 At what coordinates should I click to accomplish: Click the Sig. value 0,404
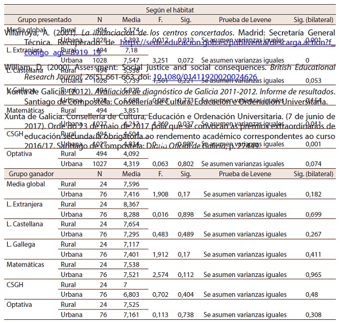click(x=186, y=294)
